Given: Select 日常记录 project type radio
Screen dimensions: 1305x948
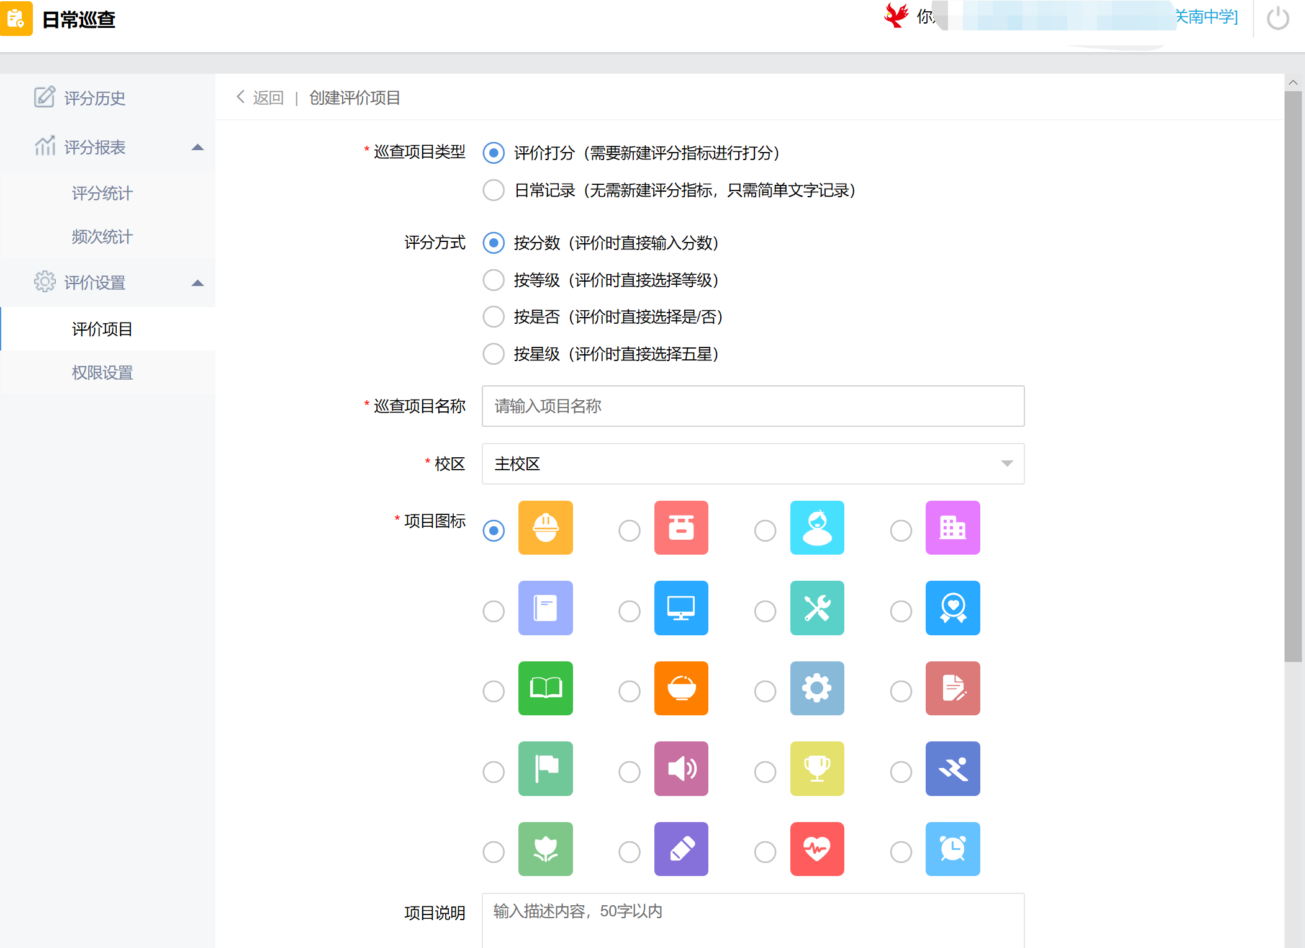Looking at the screenshot, I should [494, 190].
